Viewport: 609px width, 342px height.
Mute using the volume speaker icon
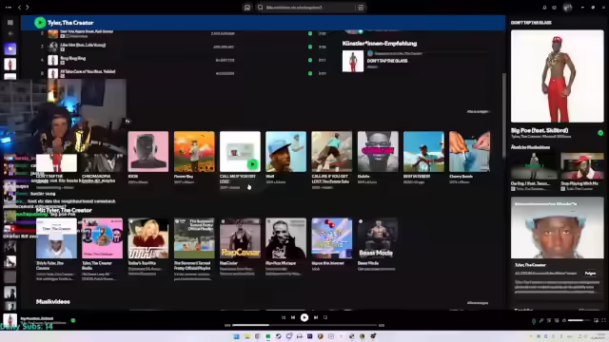coord(564,321)
